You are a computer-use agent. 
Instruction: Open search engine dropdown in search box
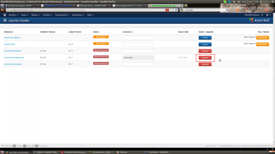click(182, 10)
